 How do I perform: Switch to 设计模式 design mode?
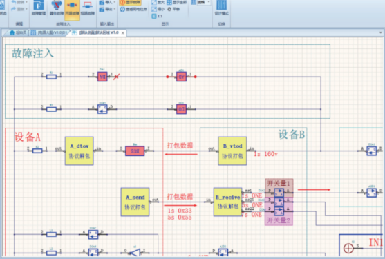(x=221, y=8)
